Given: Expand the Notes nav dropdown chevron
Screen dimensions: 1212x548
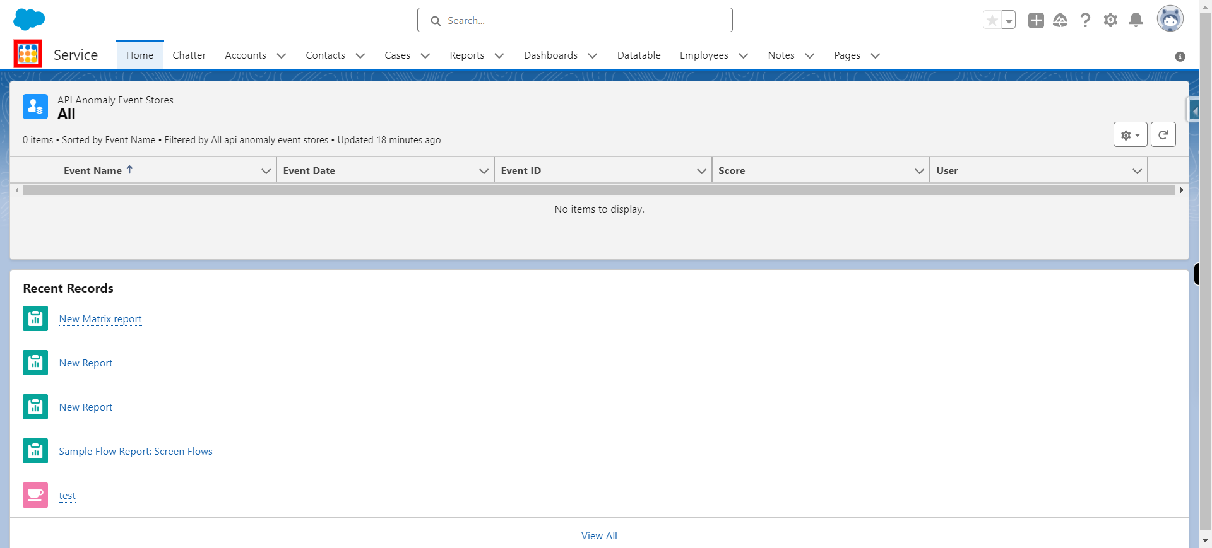Looking at the screenshot, I should 810,55.
